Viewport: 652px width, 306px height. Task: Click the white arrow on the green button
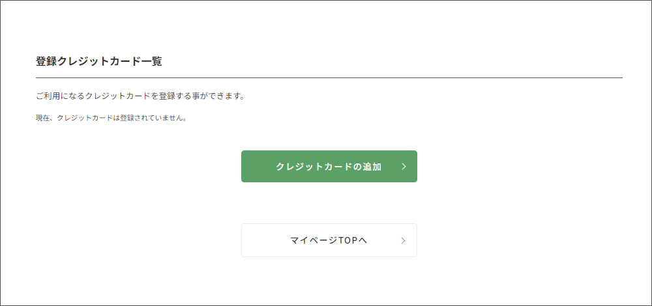(404, 167)
